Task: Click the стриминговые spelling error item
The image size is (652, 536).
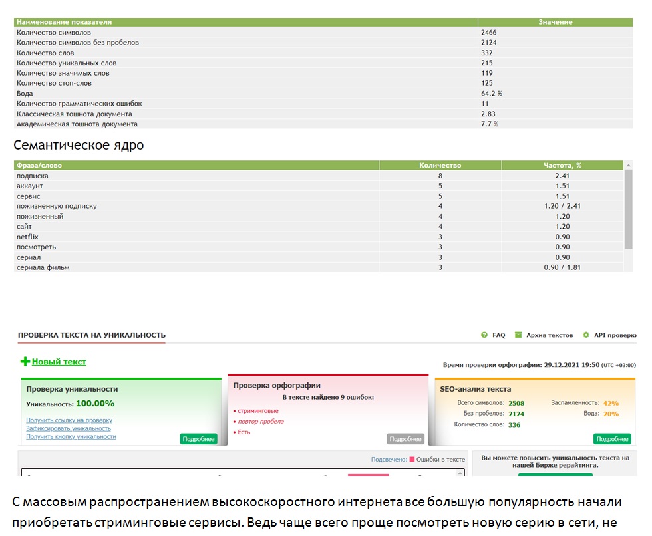Action: pos(258,410)
